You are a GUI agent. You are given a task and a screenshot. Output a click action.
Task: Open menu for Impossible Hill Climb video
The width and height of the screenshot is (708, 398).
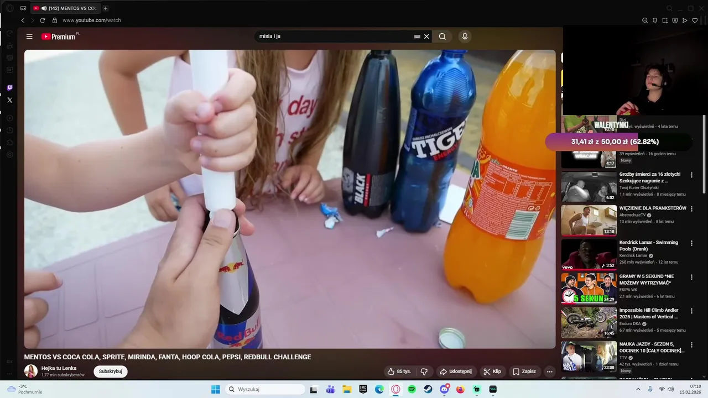[x=691, y=311]
